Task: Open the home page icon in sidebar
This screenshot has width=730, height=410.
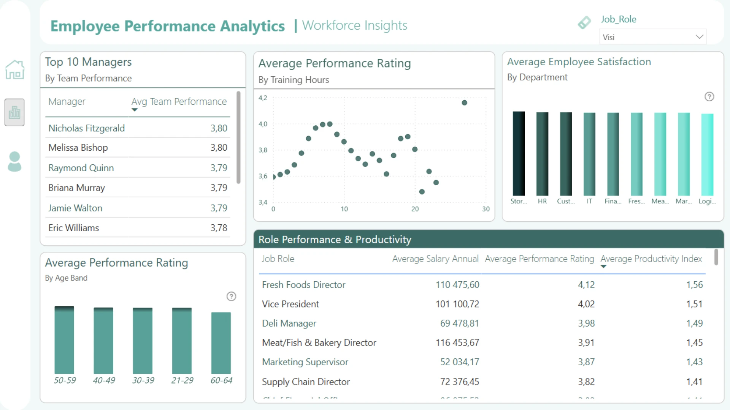Action: (x=15, y=70)
